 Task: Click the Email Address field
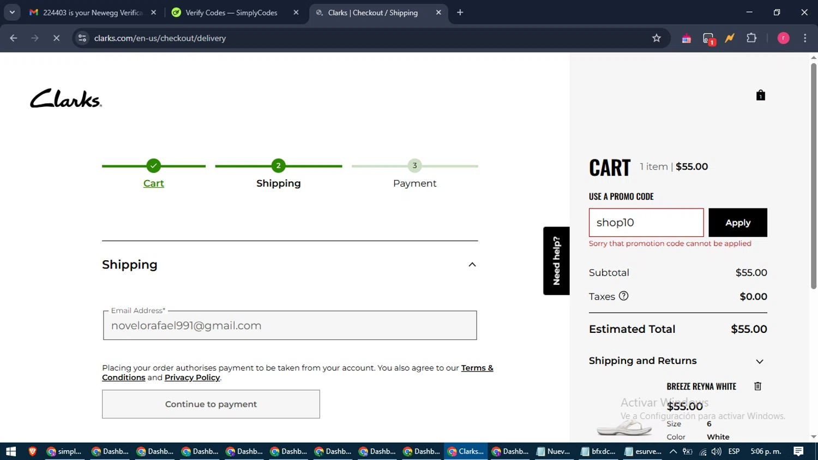[x=290, y=326]
